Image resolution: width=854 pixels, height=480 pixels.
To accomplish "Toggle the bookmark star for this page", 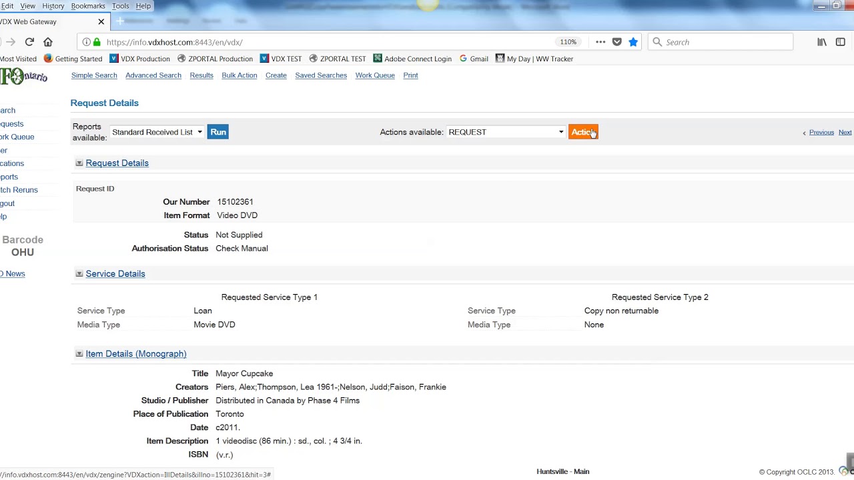I will (633, 42).
